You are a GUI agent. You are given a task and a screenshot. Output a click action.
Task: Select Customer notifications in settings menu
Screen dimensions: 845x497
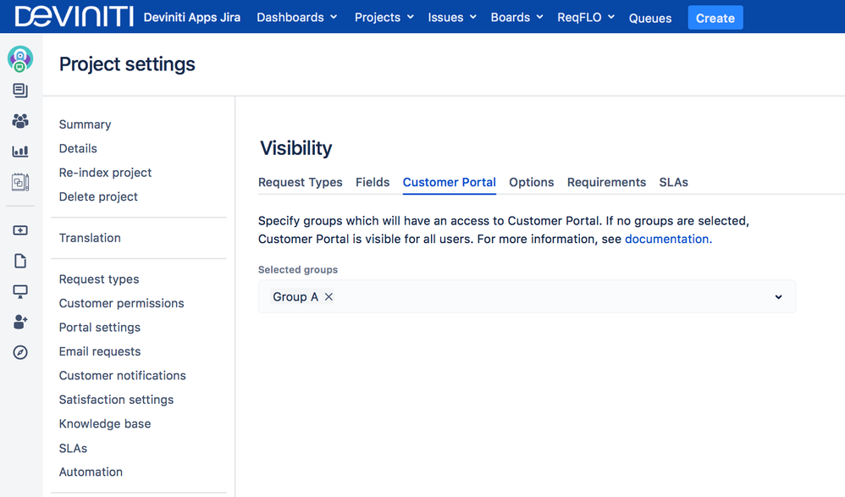click(122, 375)
